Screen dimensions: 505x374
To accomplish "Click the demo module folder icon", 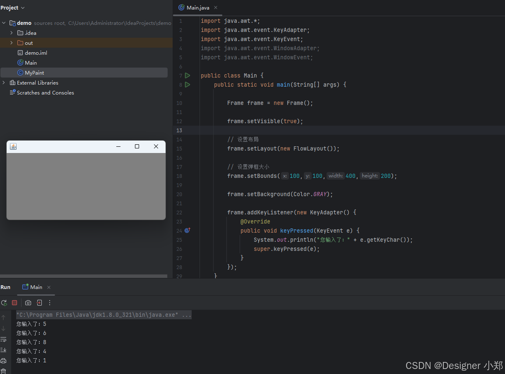I will 12,23.
